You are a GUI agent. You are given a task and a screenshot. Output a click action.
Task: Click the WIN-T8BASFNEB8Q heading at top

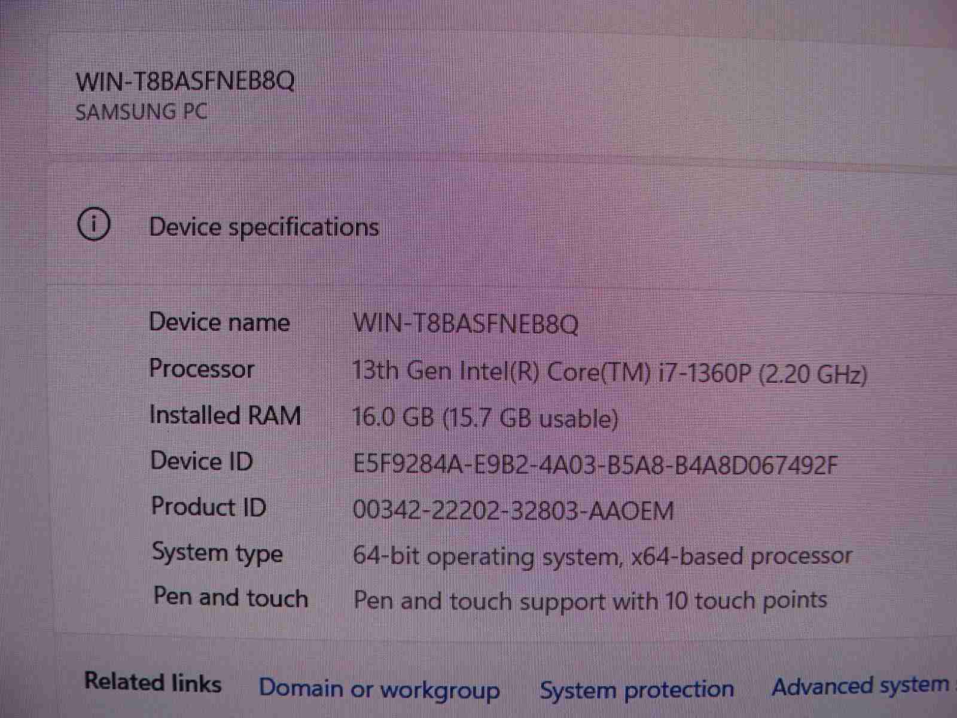pos(185,81)
